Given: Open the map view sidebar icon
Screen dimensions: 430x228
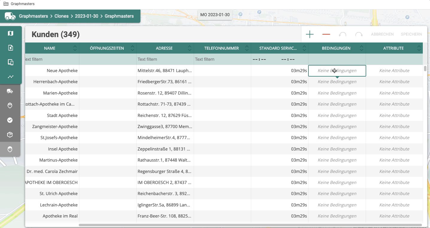Looking at the screenshot, I should coord(10,33).
